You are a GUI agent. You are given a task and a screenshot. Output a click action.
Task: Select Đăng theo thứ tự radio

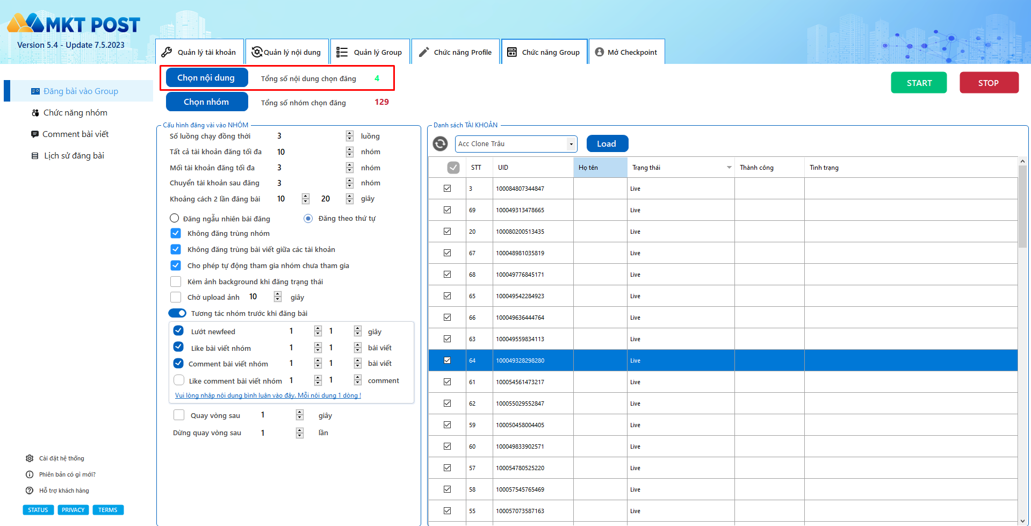(x=308, y=218)
